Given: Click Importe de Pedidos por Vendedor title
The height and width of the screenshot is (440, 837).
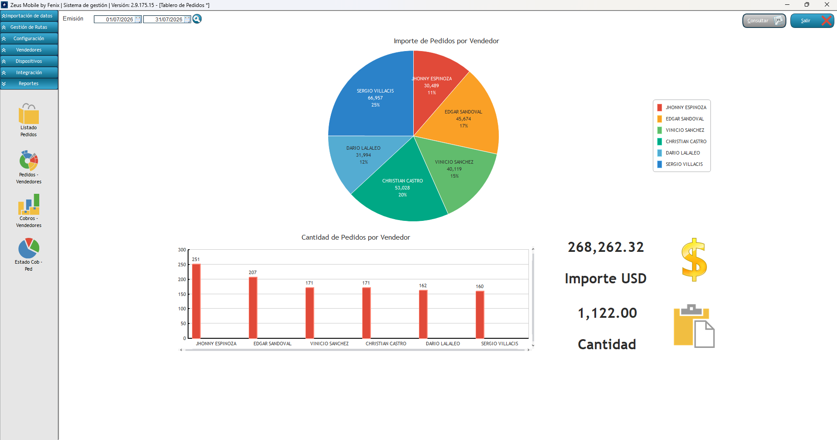Looking at the screenshot, I should [x=446, y=41].
